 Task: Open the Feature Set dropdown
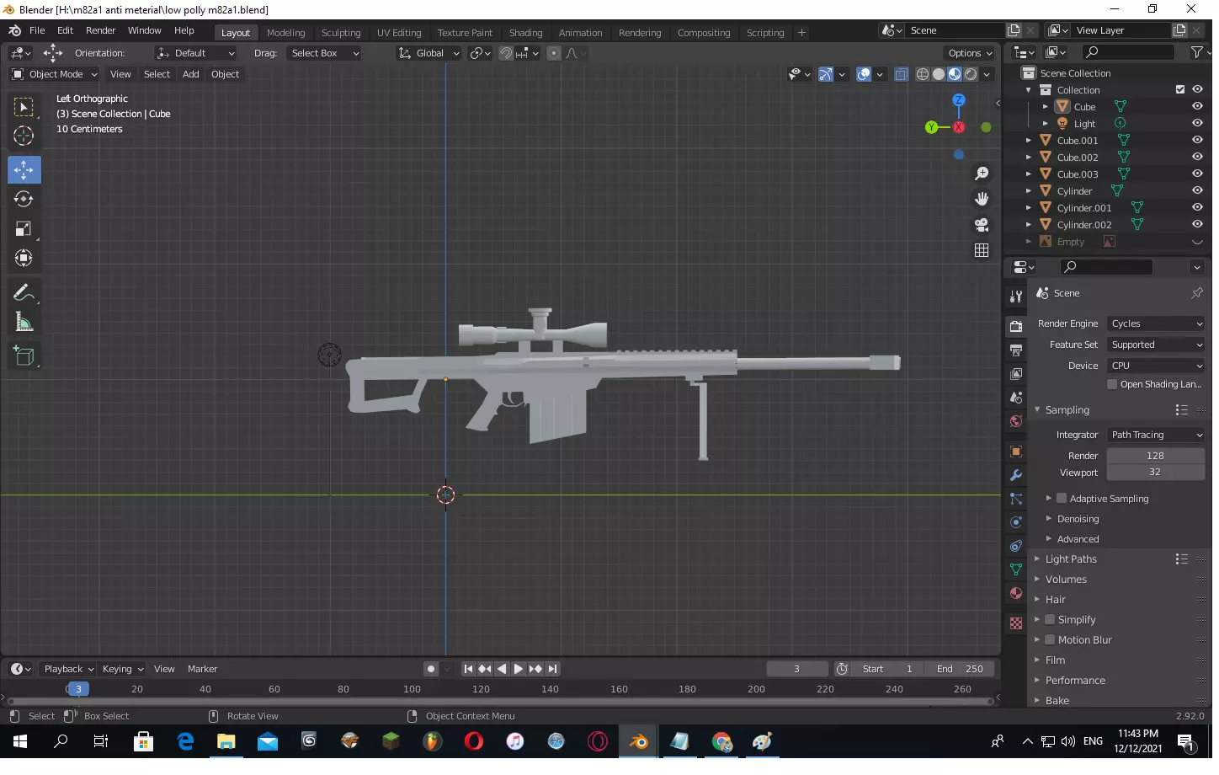click(x=1155, y=345)
